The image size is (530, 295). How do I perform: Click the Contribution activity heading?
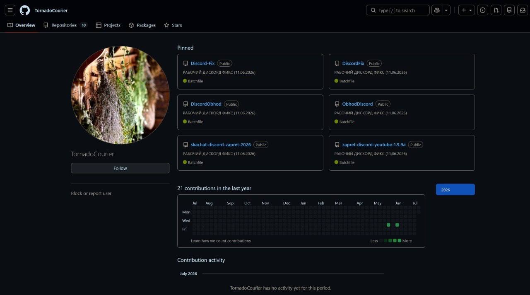[201, 260]
